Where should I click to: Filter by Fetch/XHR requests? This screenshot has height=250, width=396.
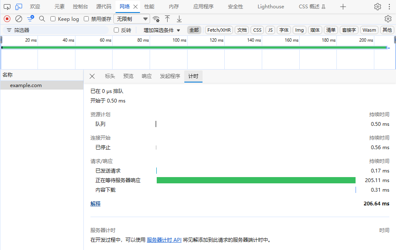219,30
